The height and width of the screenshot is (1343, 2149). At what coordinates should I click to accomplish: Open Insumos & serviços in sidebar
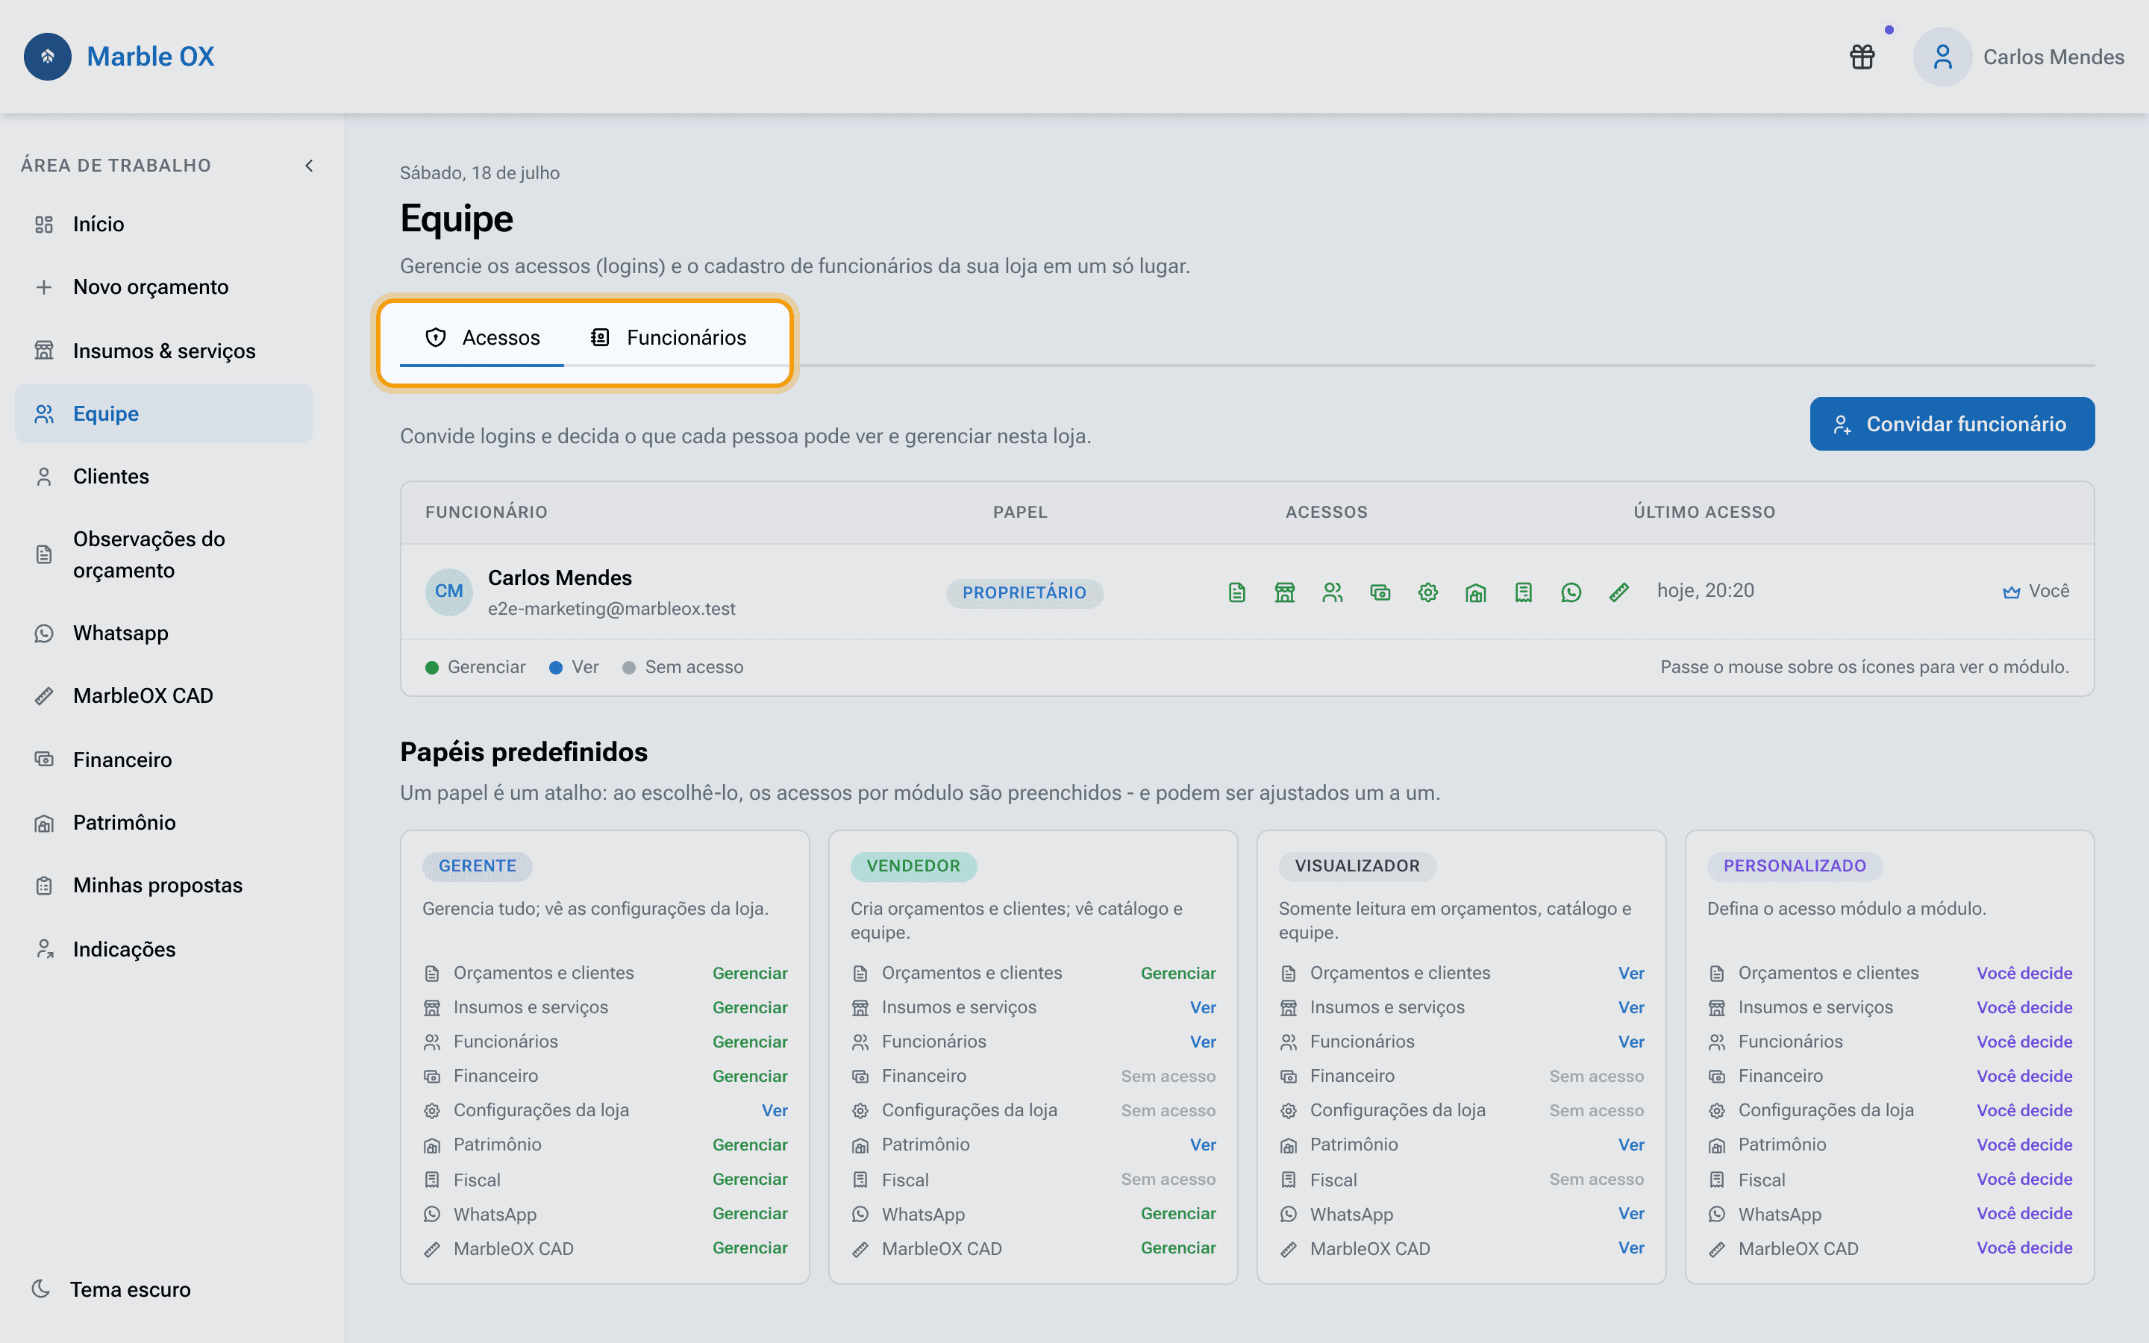tap(164, 351)
